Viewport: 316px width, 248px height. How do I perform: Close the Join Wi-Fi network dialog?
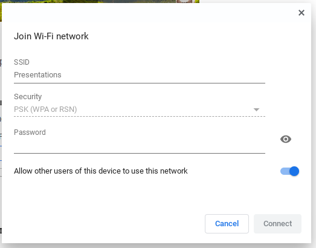tap(301, 13)
